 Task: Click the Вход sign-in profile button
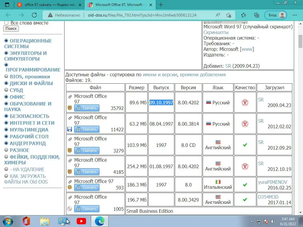pos(275,15)
